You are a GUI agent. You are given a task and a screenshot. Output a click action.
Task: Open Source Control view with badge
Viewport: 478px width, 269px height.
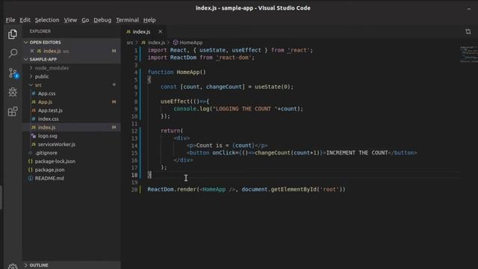pos(13,73)
